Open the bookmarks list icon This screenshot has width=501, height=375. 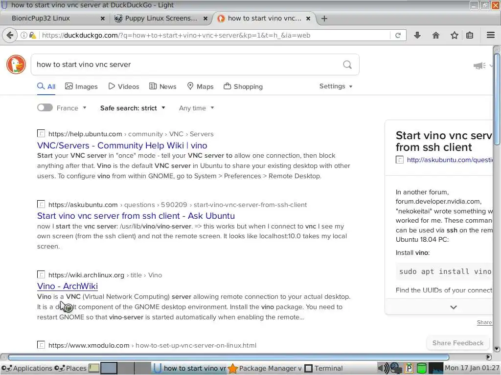(470, 35)
